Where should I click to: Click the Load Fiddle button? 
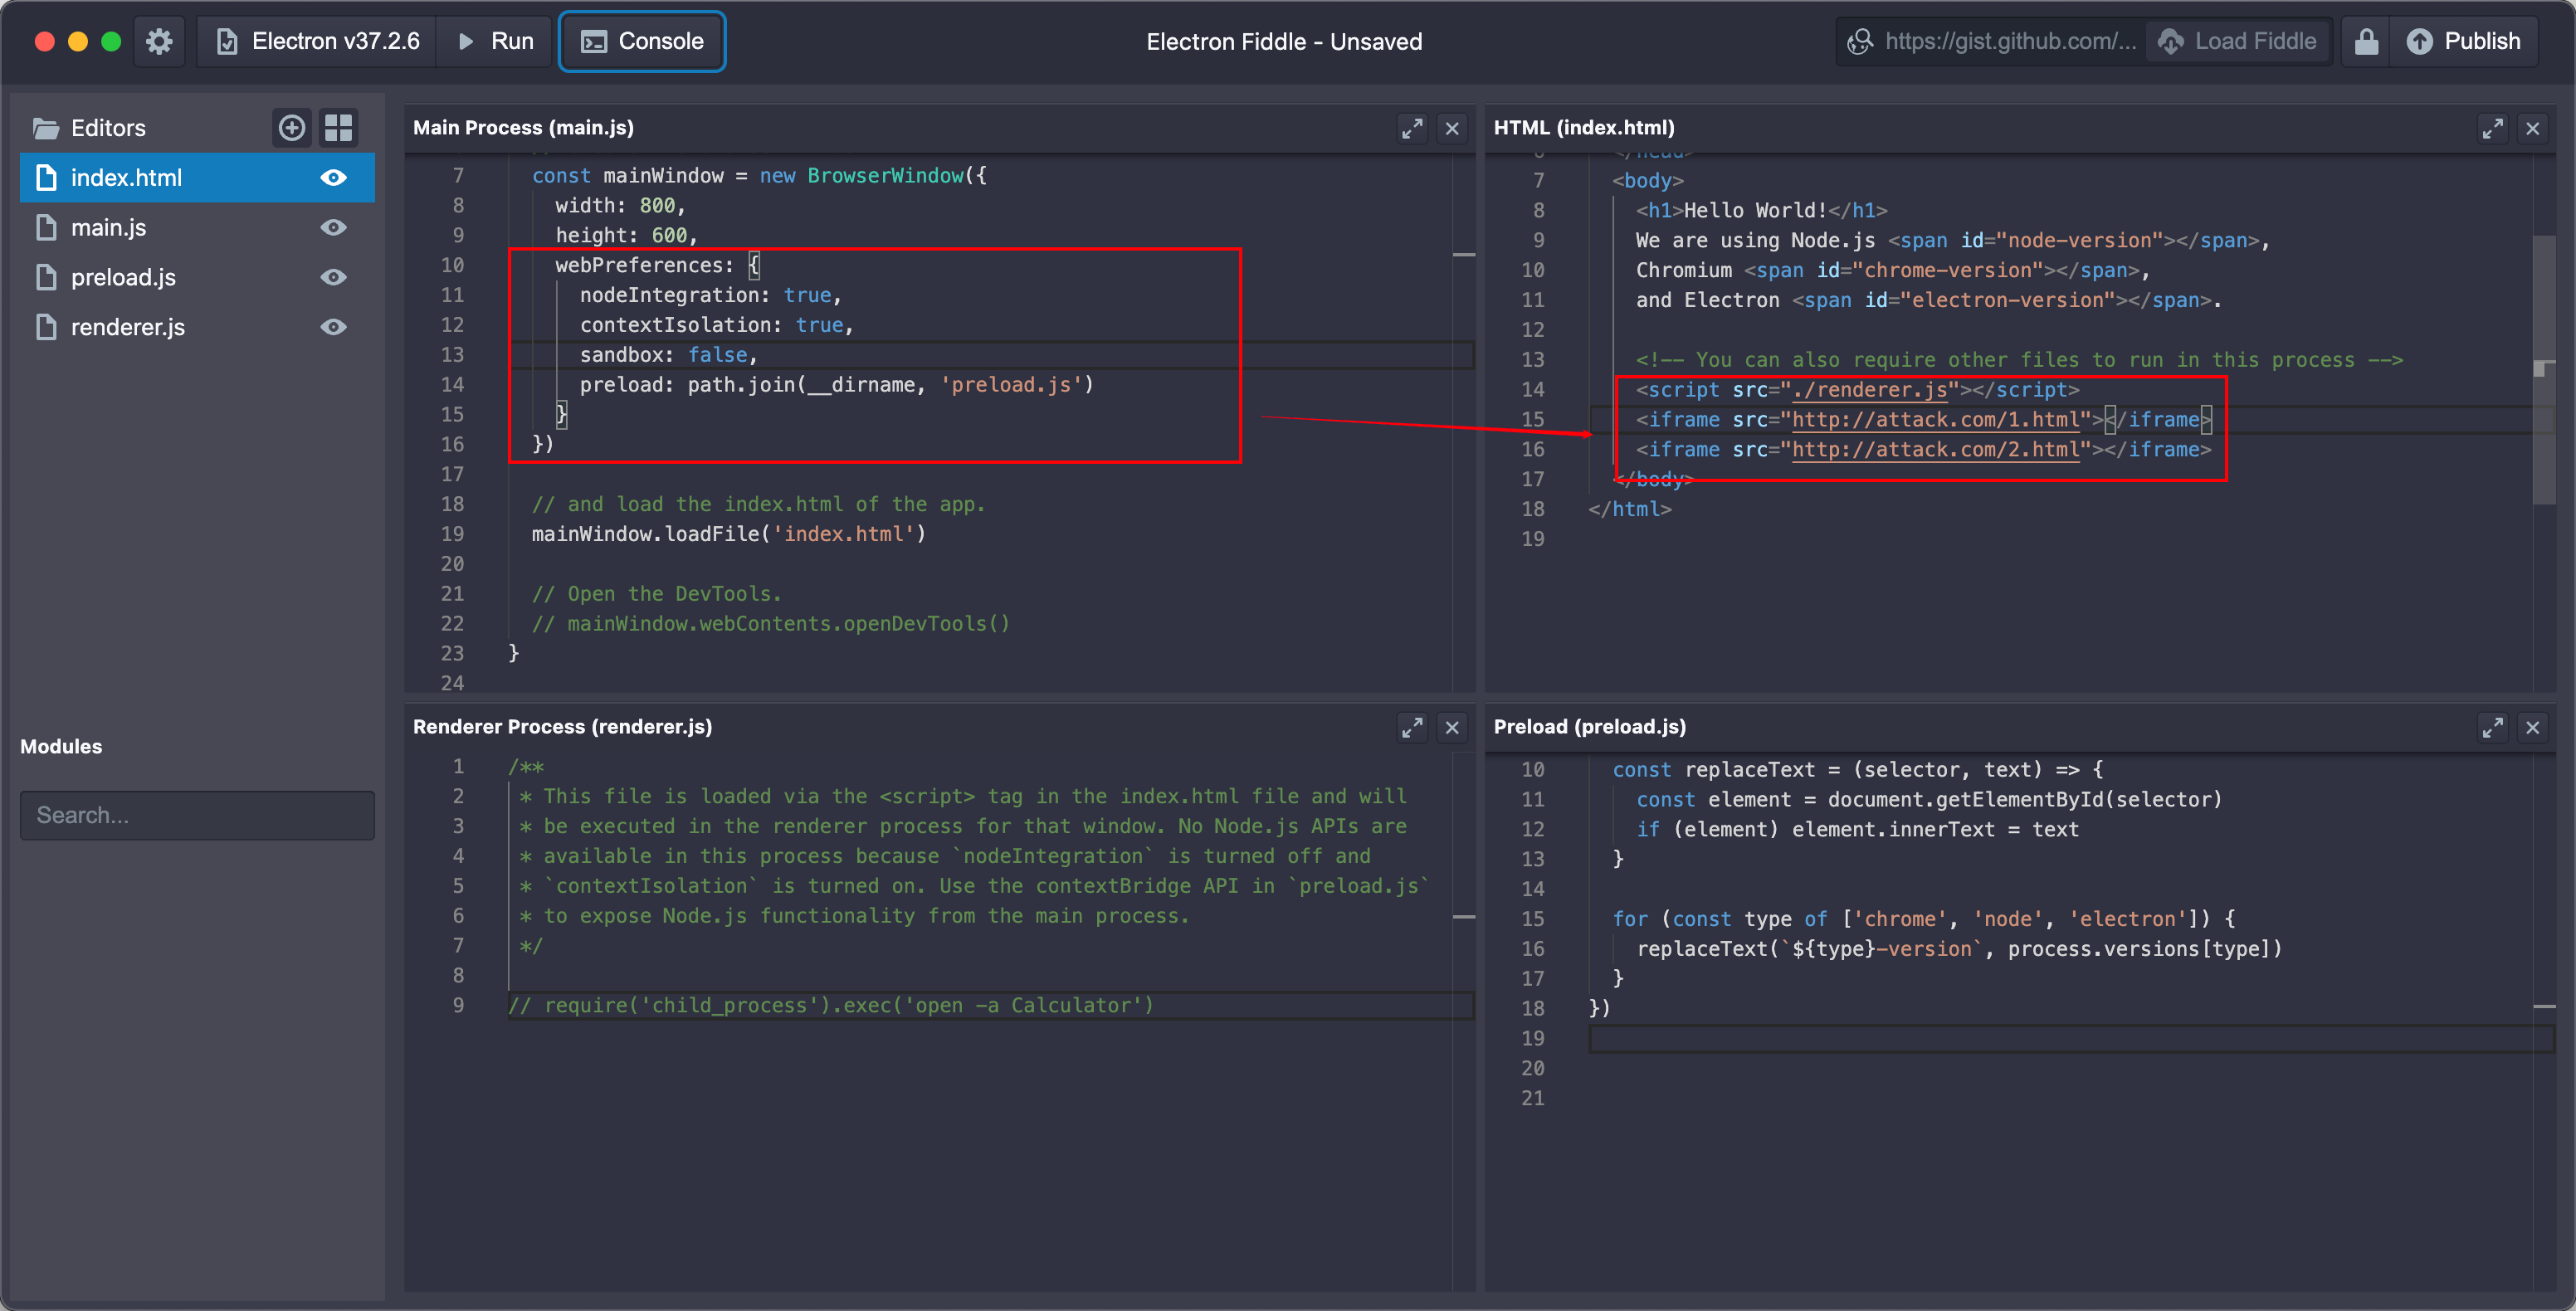click(x=2238, y=41)
